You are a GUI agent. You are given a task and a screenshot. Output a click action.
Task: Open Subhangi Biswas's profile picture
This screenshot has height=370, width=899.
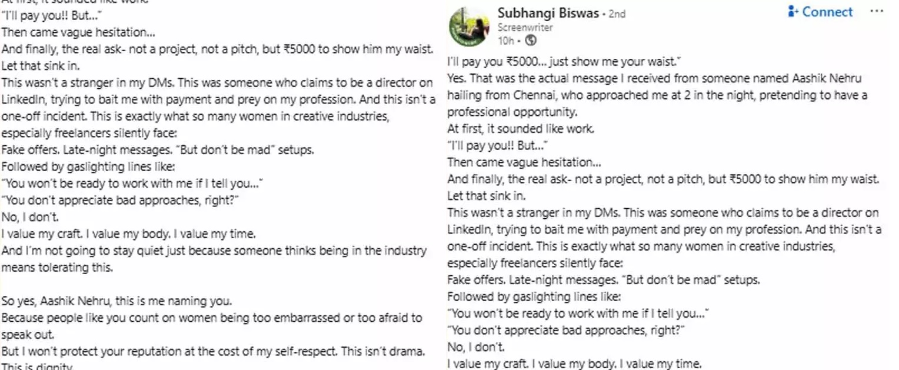(x=469, y=27)
